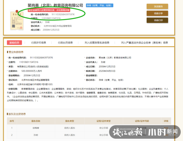The width and height of the screenshot is (183, 141).
Task: Select the 基础信息 tab
Action: pos(14,43)
